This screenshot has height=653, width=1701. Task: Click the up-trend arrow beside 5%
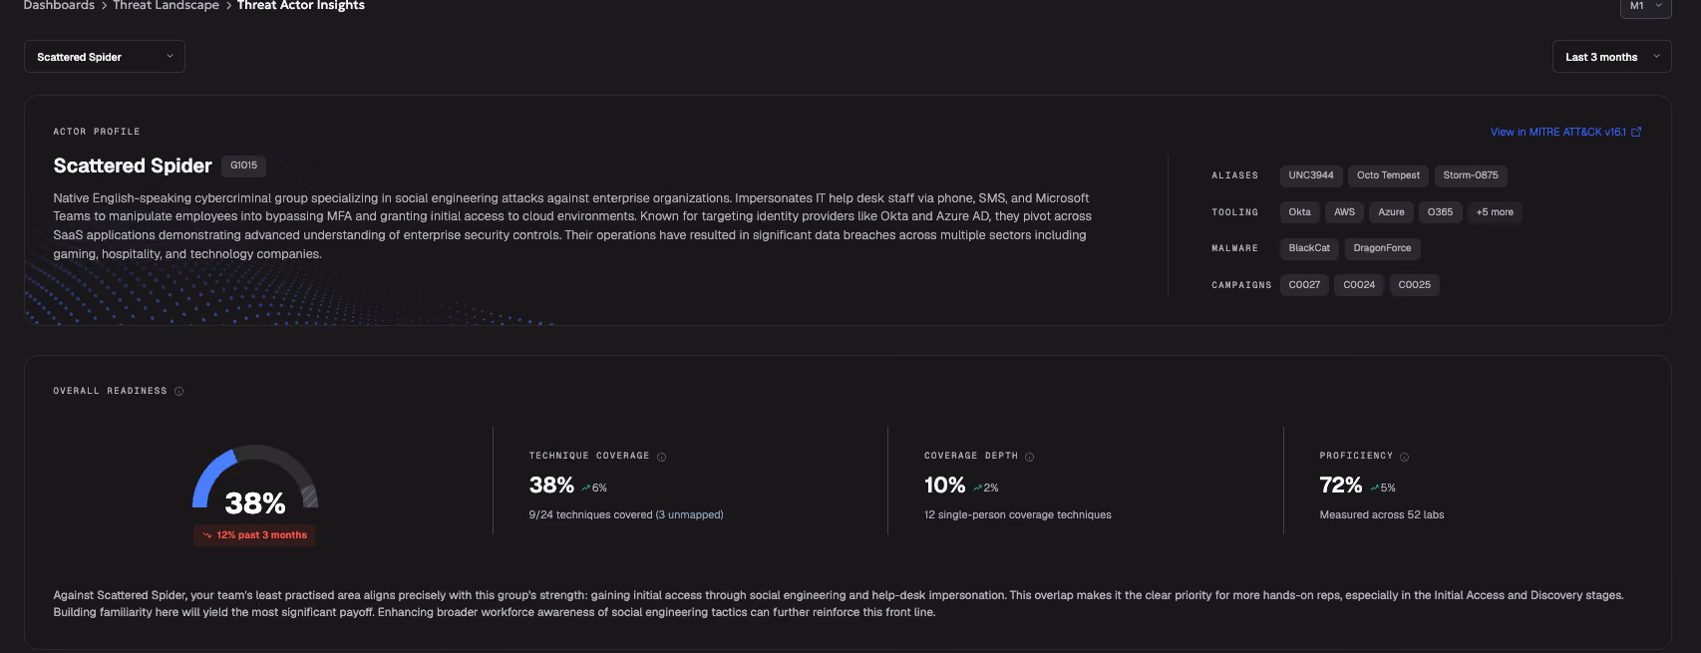pyautogui.click(x=1375, y=489)
